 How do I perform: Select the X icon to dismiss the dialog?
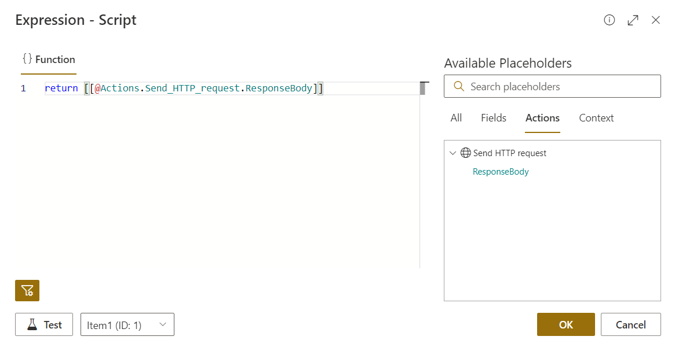point(656,20)
